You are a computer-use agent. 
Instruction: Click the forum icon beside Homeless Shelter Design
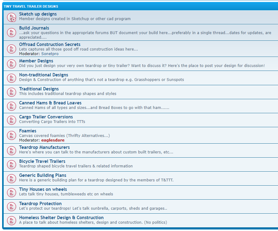pos(12,221)
